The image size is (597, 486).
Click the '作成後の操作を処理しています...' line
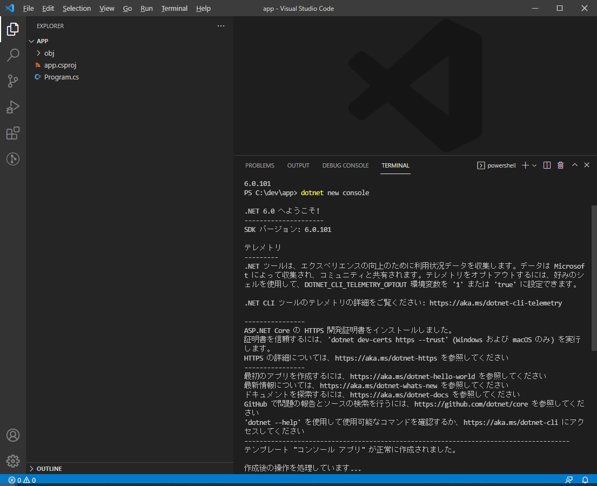(303, 468)
